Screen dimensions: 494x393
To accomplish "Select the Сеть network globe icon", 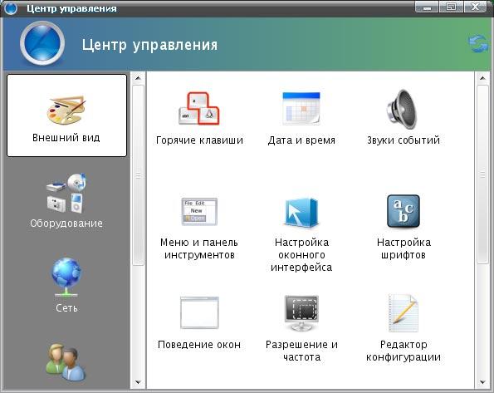I will click(66, 278).
